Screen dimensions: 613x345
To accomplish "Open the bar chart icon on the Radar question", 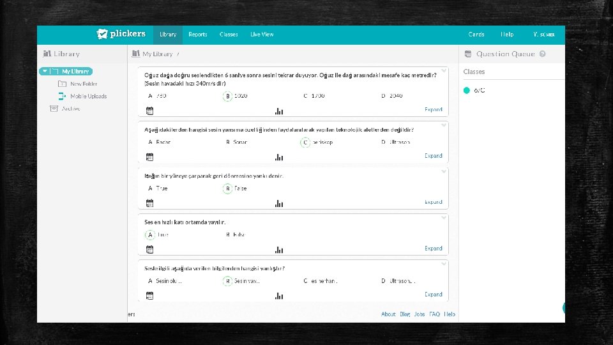I will tap(279, 157).
